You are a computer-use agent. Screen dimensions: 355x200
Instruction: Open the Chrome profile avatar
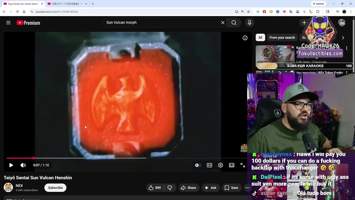(344, 12)
